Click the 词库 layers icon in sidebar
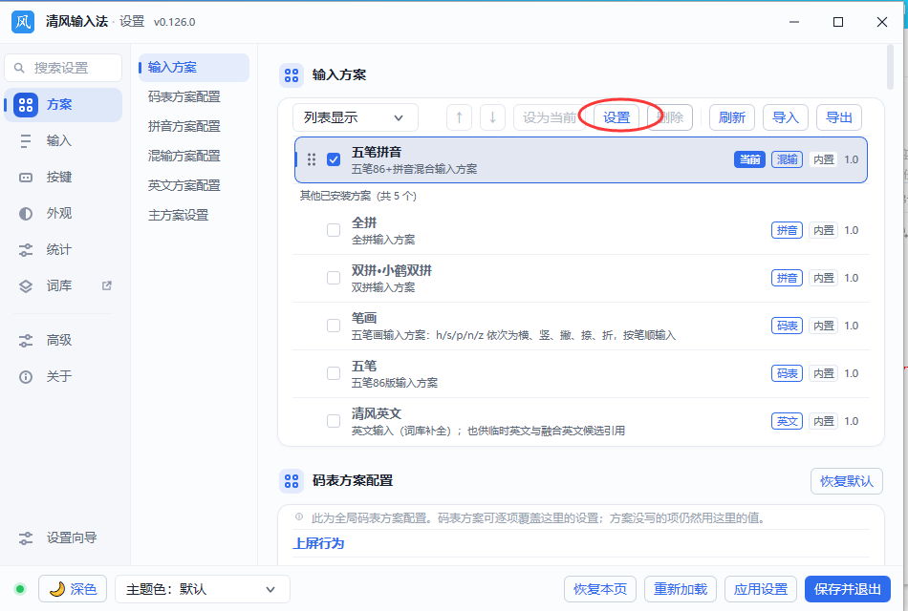This screenshot has width=908, height=611. 26,285
